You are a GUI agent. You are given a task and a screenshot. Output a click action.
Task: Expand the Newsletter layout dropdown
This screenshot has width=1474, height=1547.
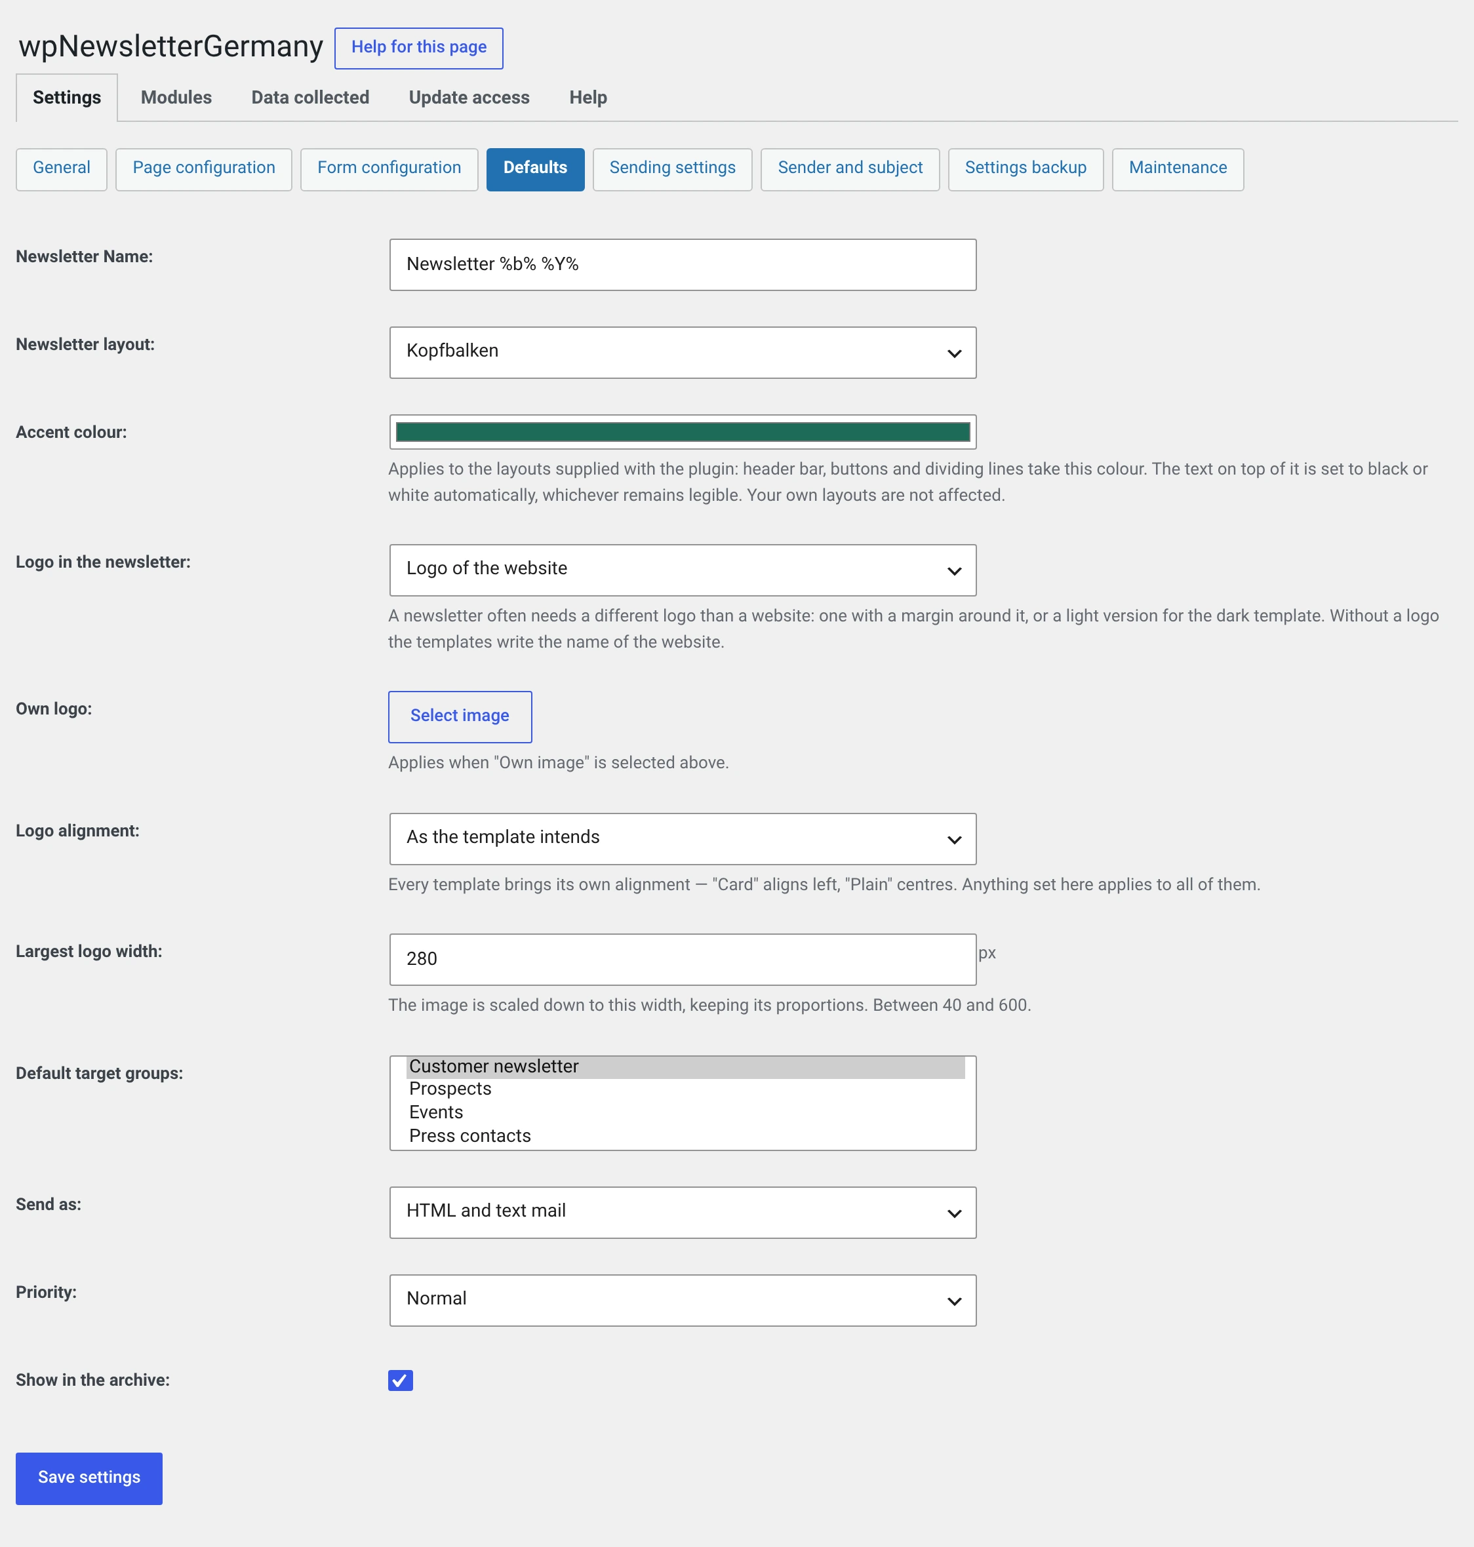point(682,352)
